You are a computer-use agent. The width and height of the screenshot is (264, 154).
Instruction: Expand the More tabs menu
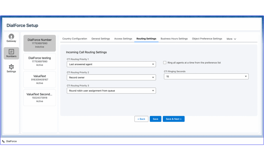click(x=231, y=39)
